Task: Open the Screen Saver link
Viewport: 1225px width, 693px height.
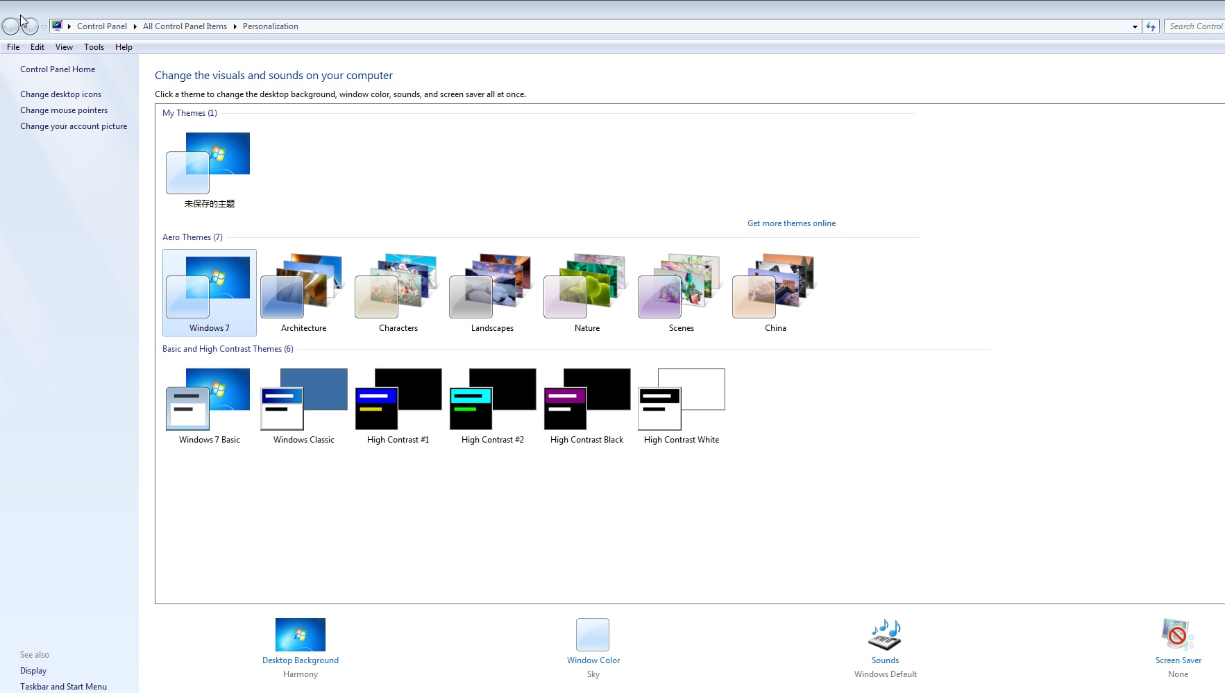Action: click(1178, 660)
